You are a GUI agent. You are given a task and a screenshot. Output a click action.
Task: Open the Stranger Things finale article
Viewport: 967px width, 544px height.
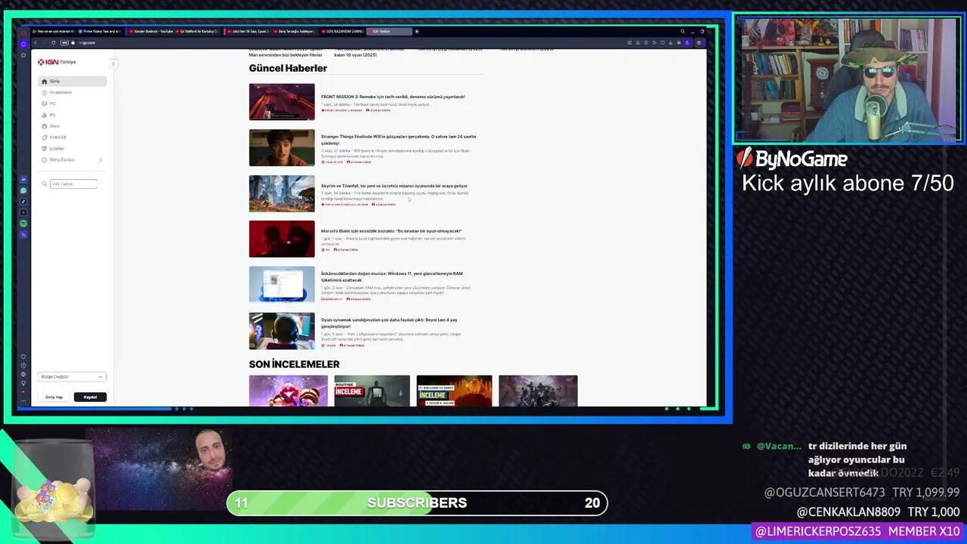coord(398,140)
